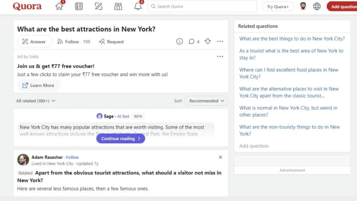Open the Following list icon
Screen dimensions: 357x201
[x=79, y=6]
